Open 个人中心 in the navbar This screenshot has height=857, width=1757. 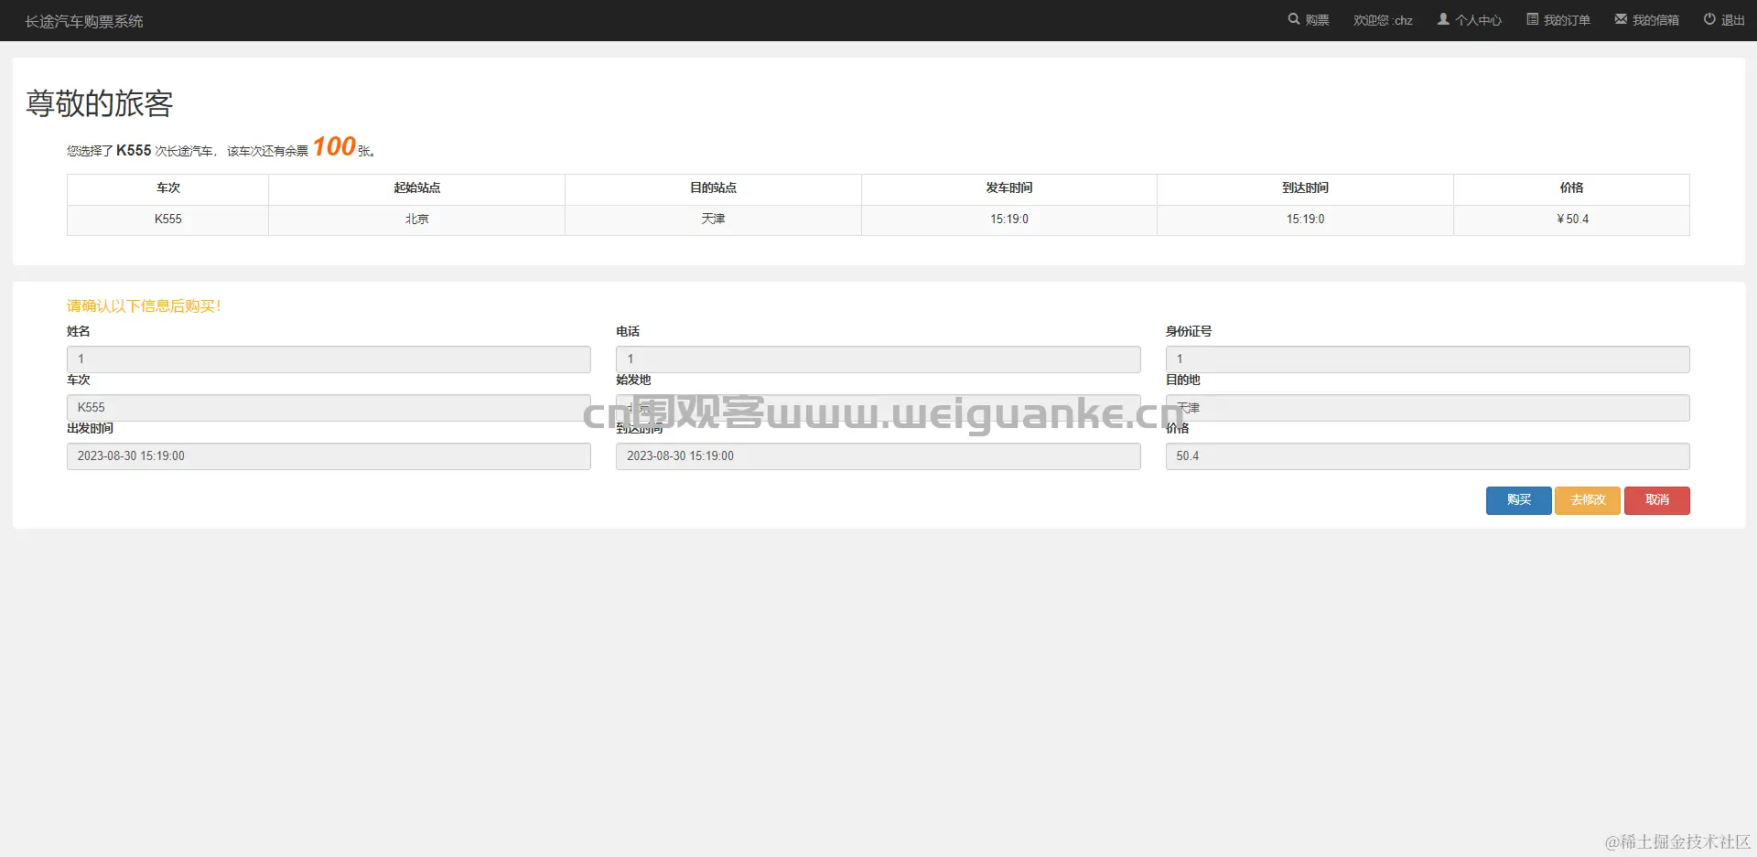point(1469,20)
